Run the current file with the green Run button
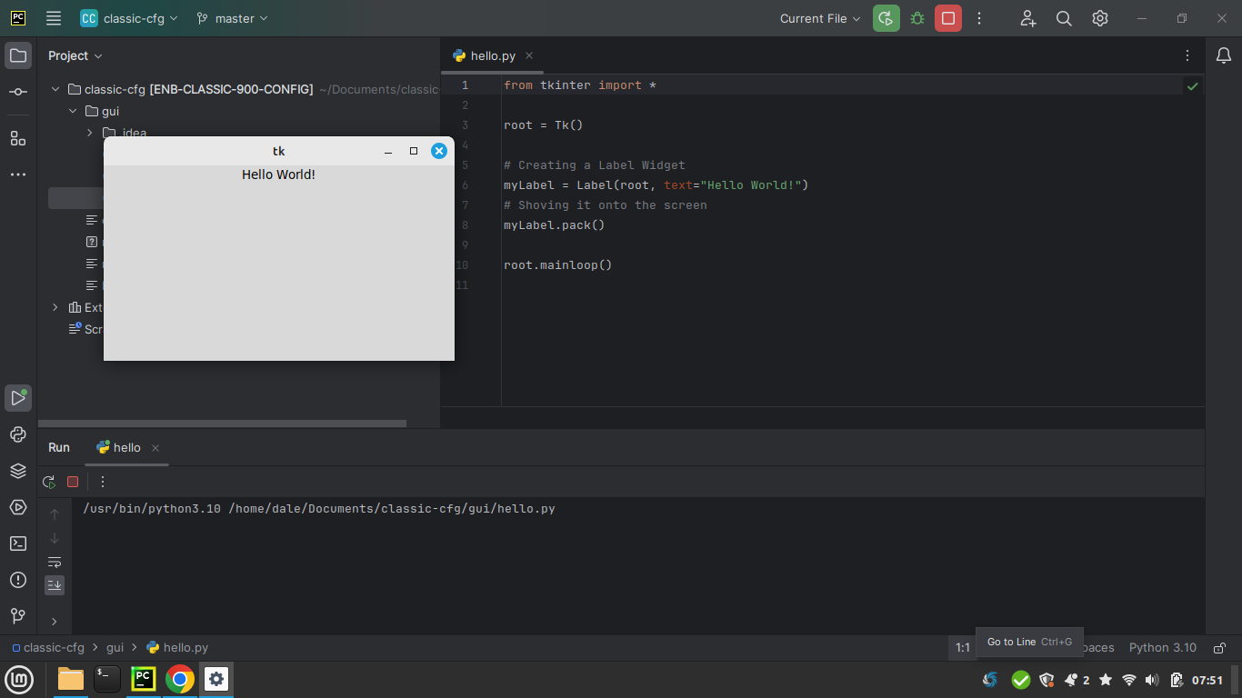The image size is (1242, 698). tap(886, 17)
